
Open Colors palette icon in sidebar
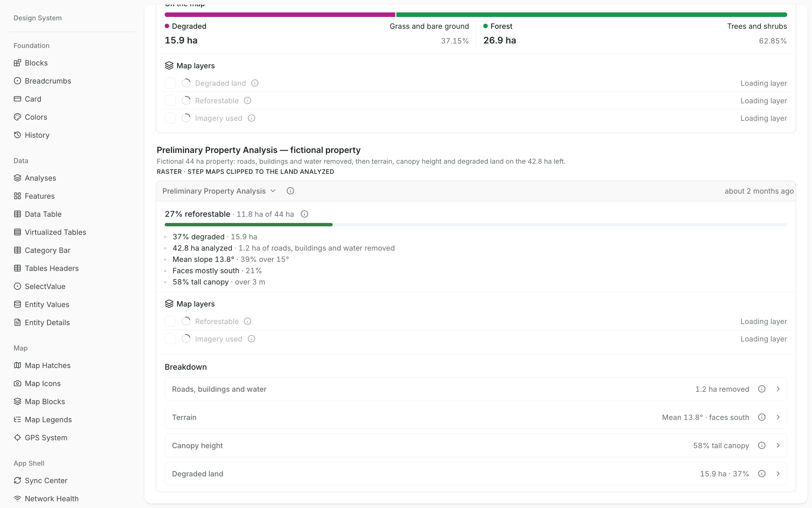point(17,117)
